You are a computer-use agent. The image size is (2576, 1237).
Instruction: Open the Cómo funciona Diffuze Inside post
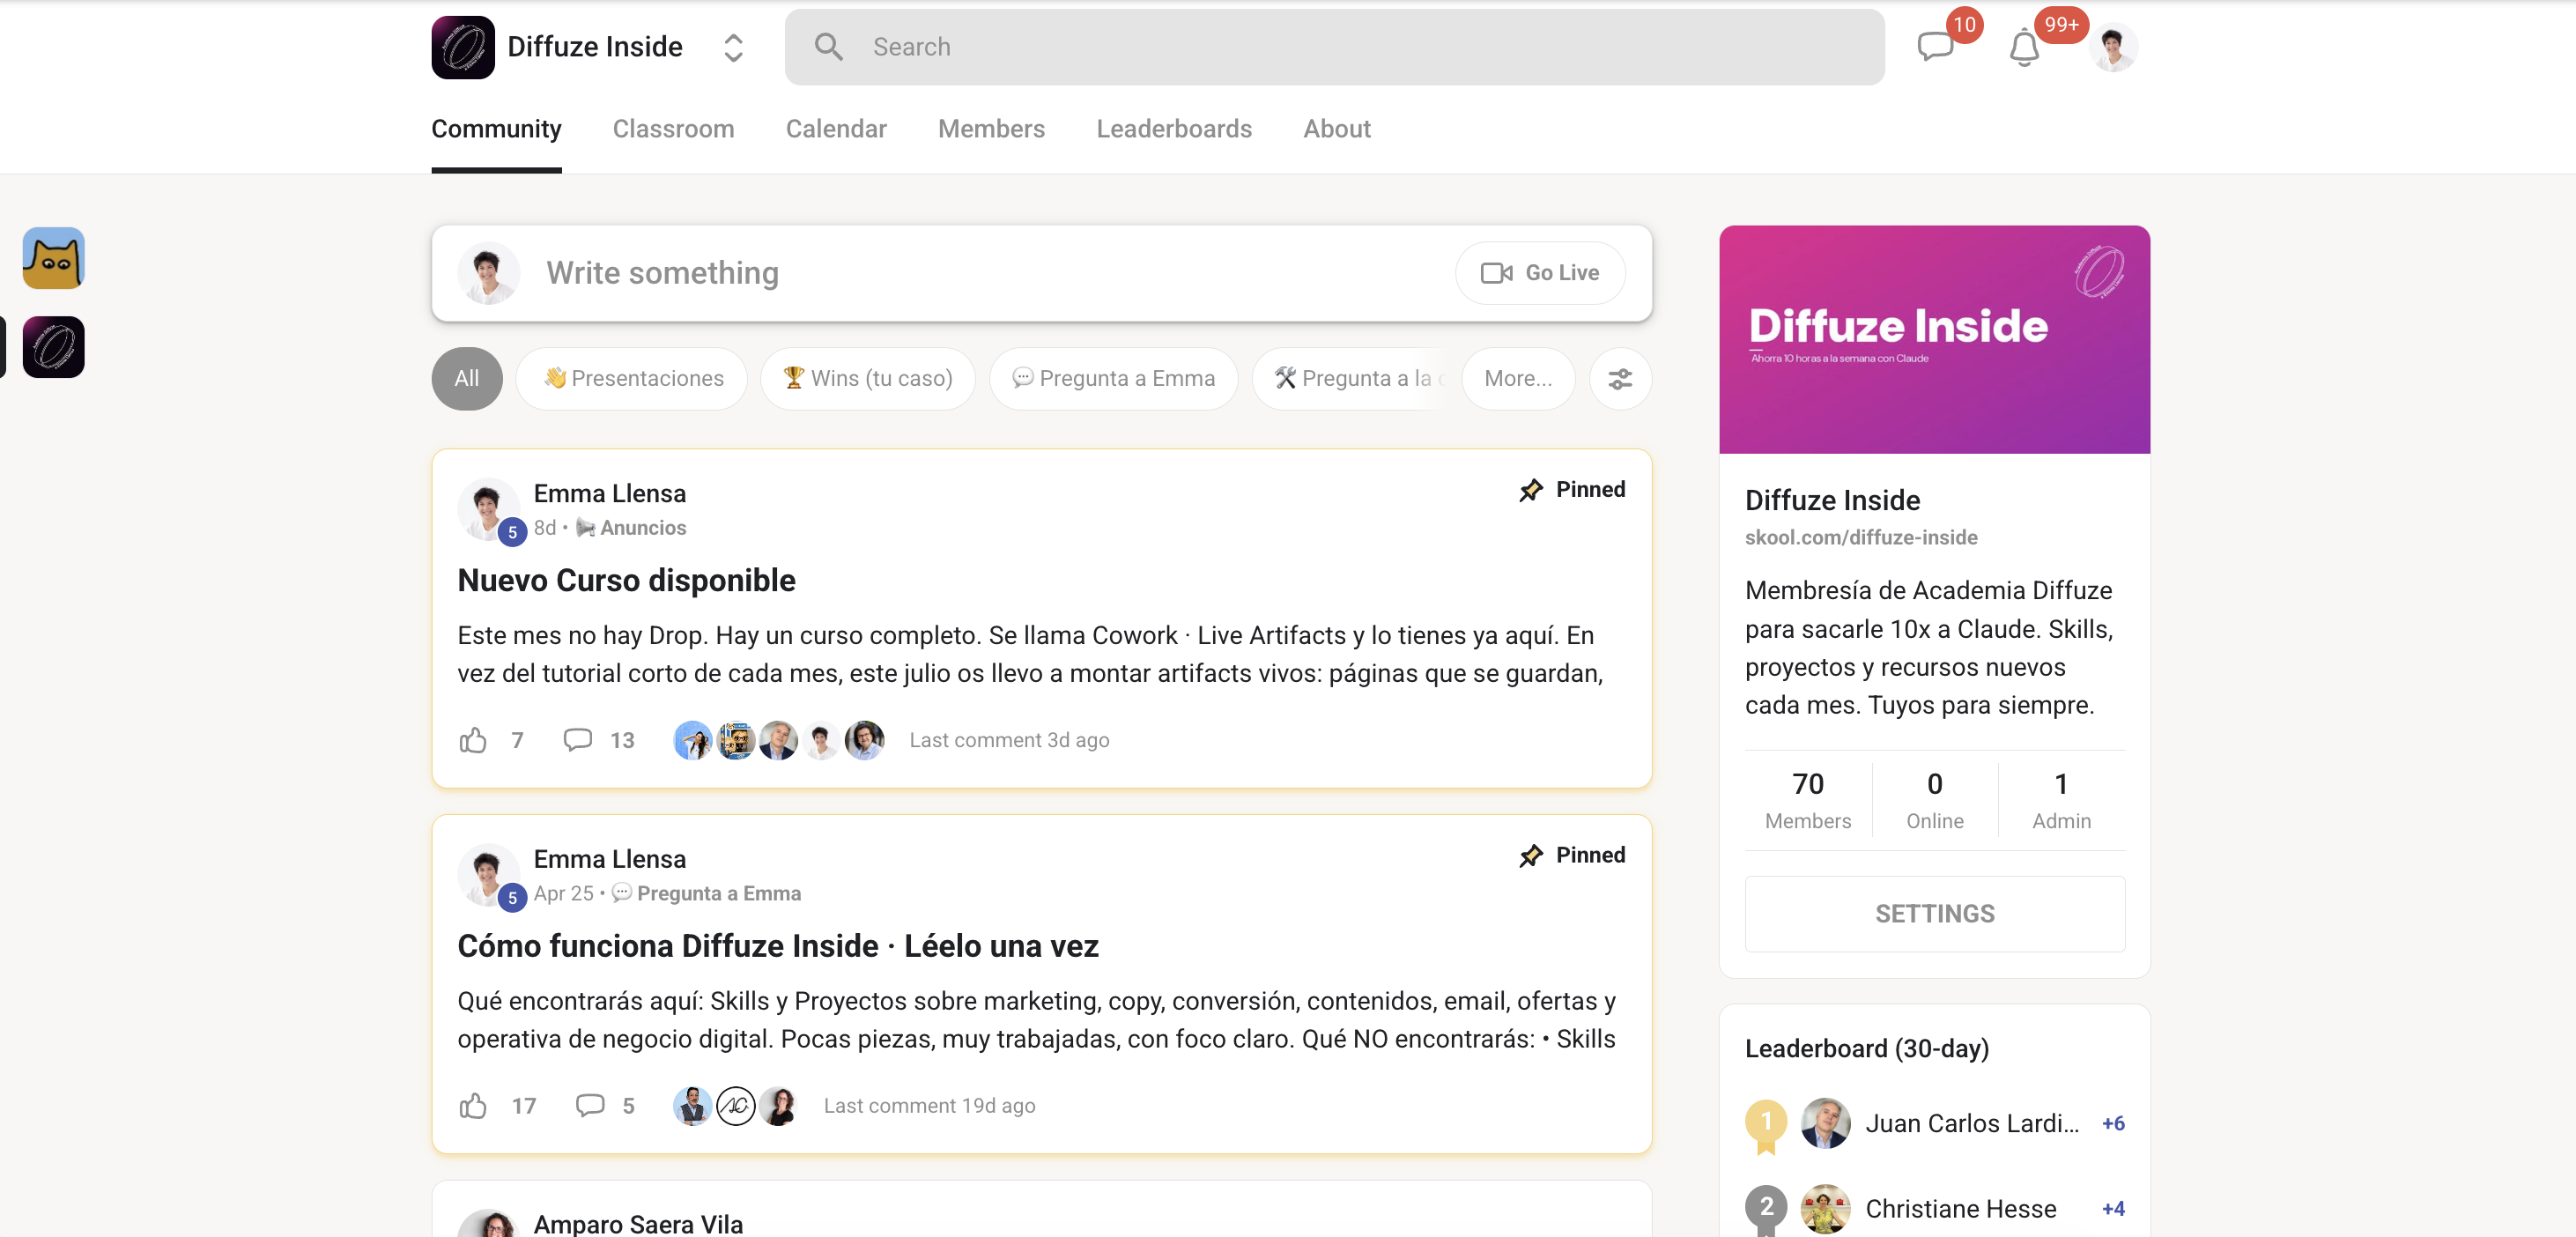pos(778,946)
